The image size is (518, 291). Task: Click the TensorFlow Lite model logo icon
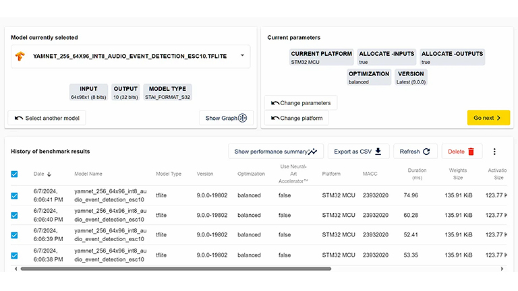(x=20, y=56)
